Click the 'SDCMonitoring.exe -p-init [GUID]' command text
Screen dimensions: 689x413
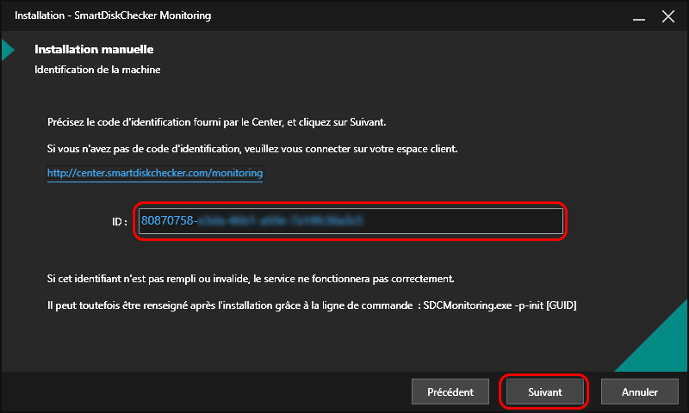[x=500, y=305]
